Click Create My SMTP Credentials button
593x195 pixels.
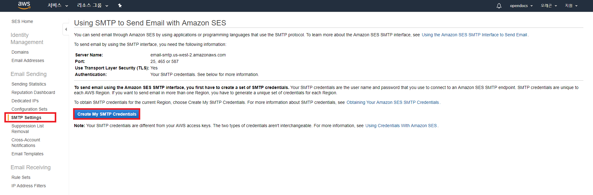tap(107, 114)
